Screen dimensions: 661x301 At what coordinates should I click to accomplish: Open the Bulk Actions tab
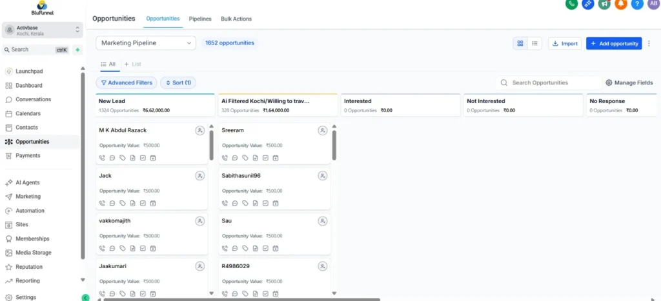236,19
